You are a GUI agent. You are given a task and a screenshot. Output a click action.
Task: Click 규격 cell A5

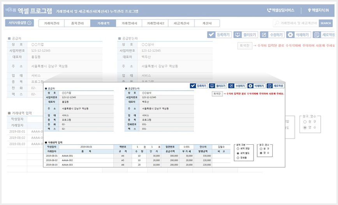pos(123,160)
